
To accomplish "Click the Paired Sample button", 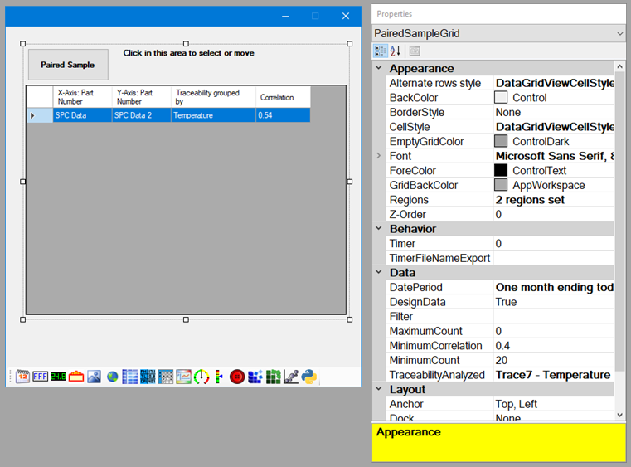I will click(x=68, y=65).
